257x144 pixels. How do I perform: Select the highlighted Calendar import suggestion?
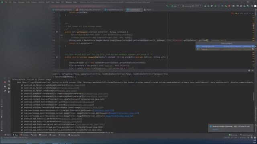225,46
